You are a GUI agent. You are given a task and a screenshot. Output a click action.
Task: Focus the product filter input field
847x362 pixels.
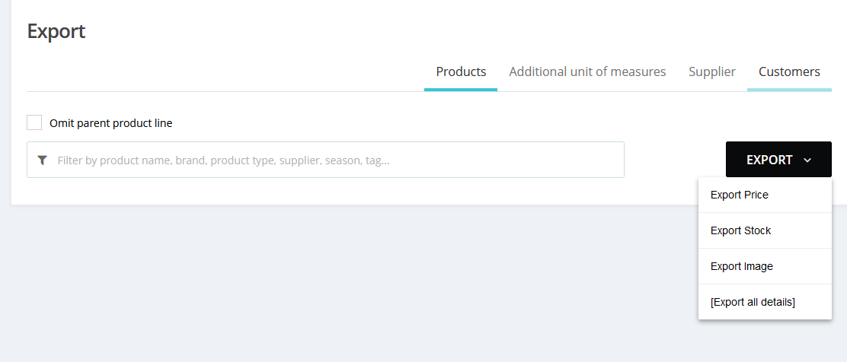(325, 160)
